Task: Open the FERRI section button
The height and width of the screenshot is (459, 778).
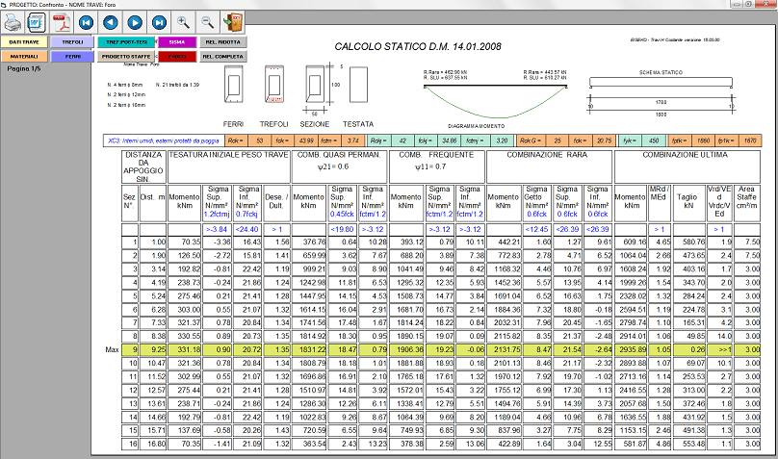Action: (x=72, y=57)
